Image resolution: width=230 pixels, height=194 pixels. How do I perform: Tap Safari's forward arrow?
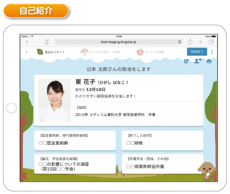click(37, 42)
